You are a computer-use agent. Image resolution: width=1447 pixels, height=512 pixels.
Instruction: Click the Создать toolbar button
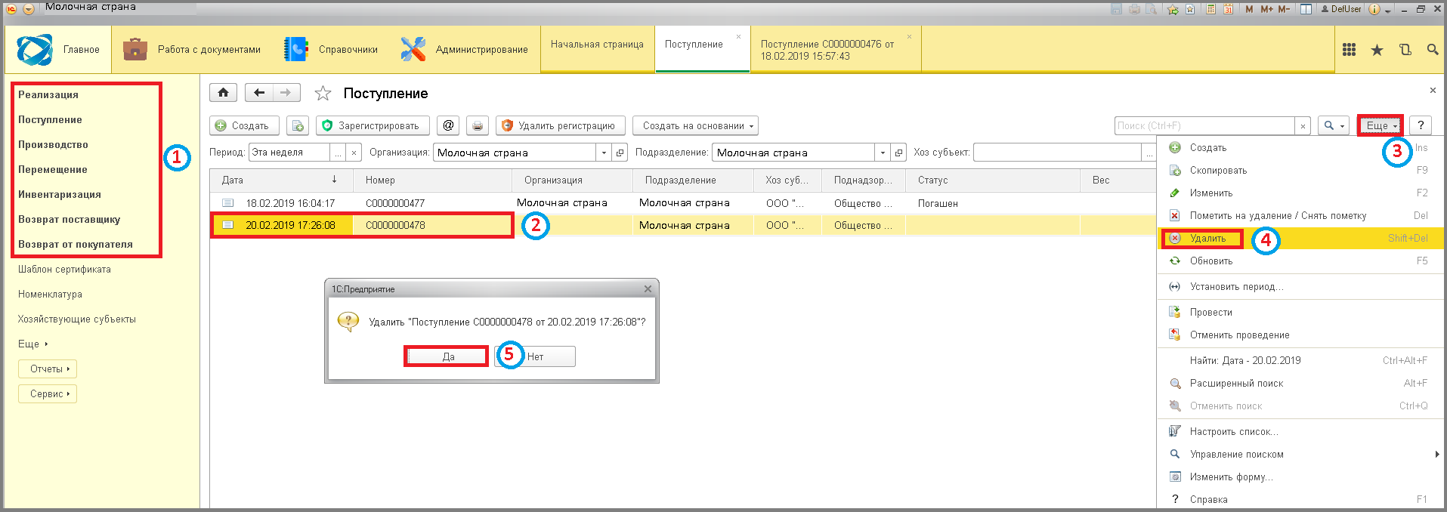click(x=244, y=125)
